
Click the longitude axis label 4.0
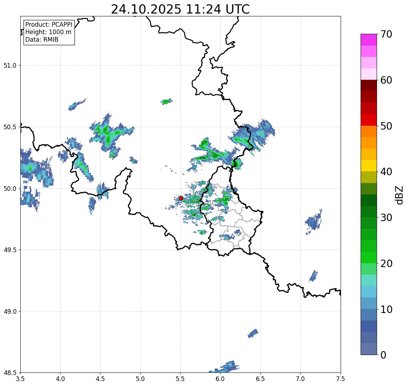coord(60,379)
